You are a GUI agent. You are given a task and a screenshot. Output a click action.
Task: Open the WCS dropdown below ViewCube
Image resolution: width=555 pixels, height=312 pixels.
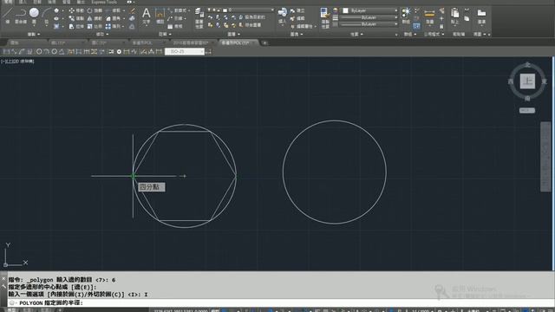click(x=527, y=110)
